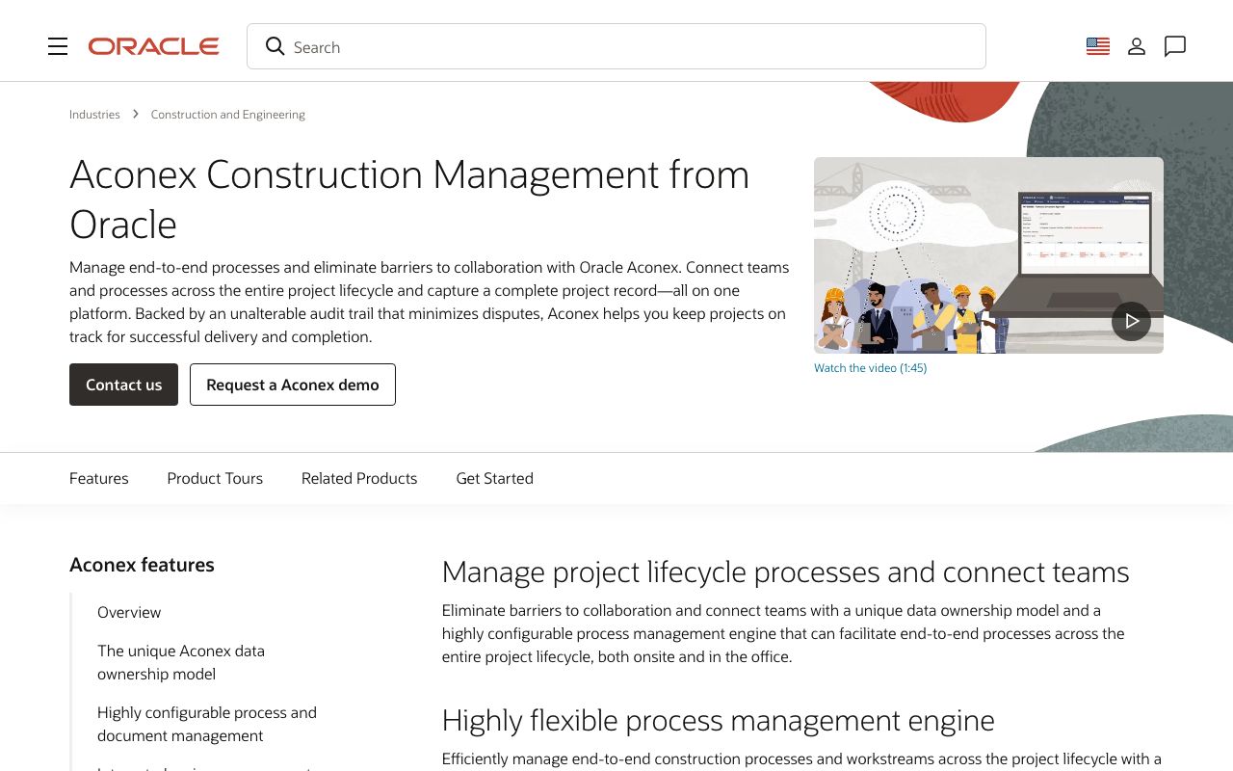
Task: Open the hamburger navigation menu
Action: coord(58,46)
